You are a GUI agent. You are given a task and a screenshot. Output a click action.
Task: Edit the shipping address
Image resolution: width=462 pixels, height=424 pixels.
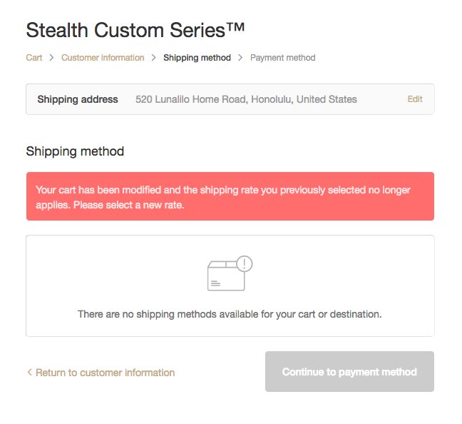click(x=415, y=99)
